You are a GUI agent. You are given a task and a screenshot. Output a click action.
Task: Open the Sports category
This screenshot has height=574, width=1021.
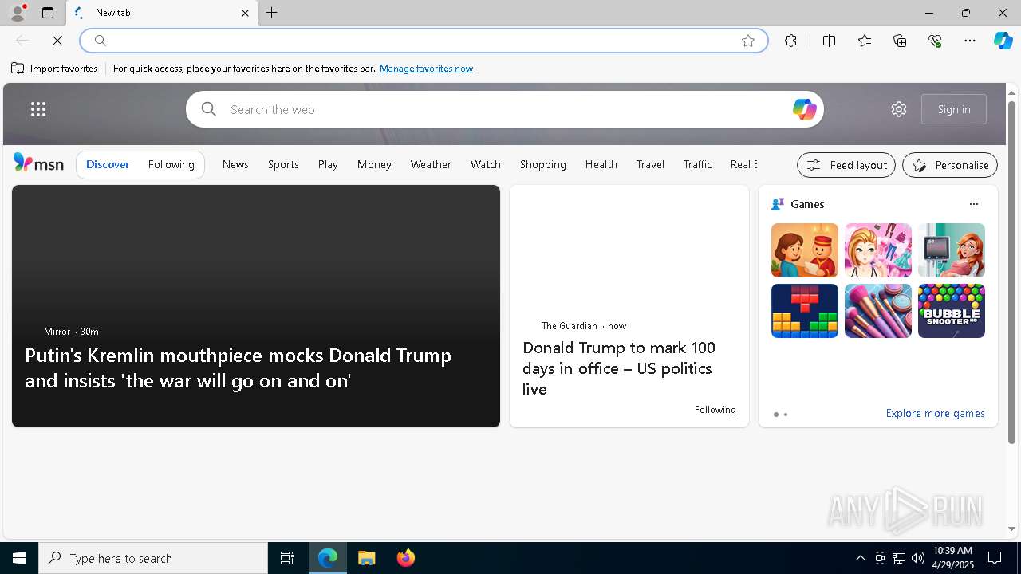283,164
